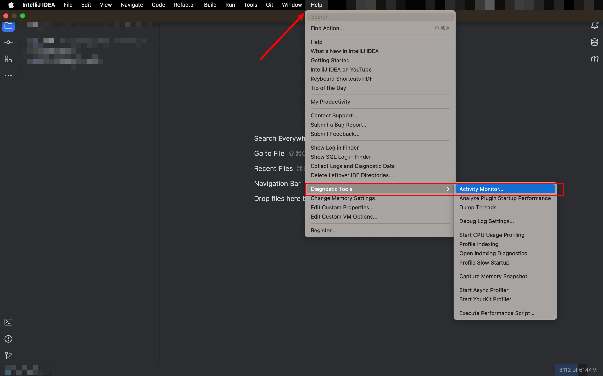Image resolution: width=603 pixels, height=376 pixels.
Task: Choose Find Action... in Help menu
Action: 380,28
